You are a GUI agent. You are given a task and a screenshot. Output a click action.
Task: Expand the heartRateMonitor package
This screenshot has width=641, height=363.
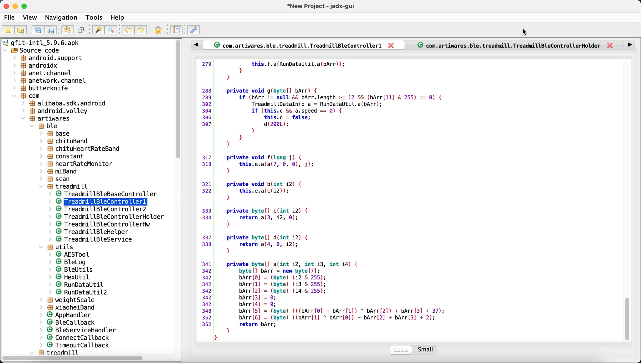point(41,164)
